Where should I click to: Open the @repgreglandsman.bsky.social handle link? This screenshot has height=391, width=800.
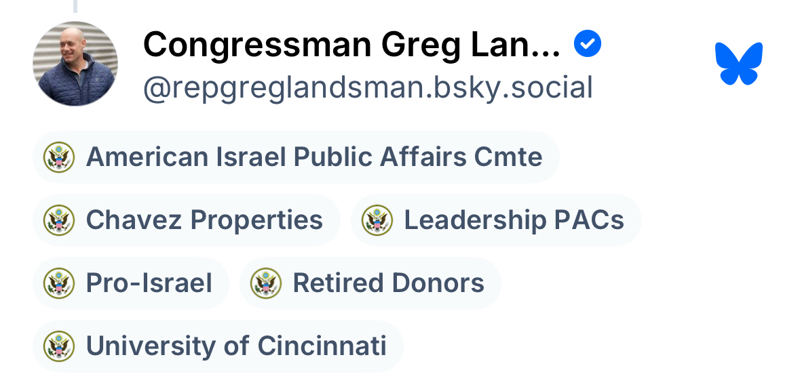click(x=368, y=88)
